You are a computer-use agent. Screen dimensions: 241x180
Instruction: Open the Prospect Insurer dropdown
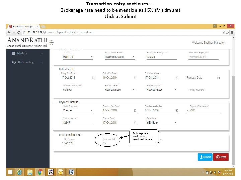(162, 90)
